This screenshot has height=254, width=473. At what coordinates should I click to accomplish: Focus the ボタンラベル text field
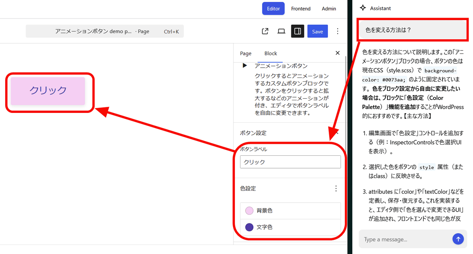coord(290,162)
